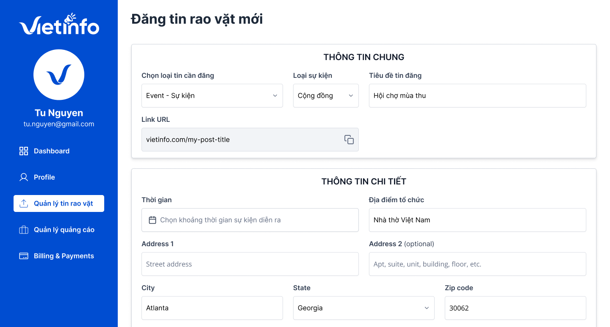Expand the Loại sự kiện Cộng đồng dropdown
This screenshot has height=327, width=610.
pos(326,96)
